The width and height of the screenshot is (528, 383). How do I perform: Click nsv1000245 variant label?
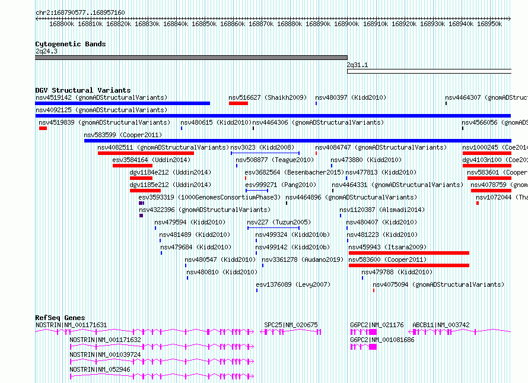tap(495, 147)
